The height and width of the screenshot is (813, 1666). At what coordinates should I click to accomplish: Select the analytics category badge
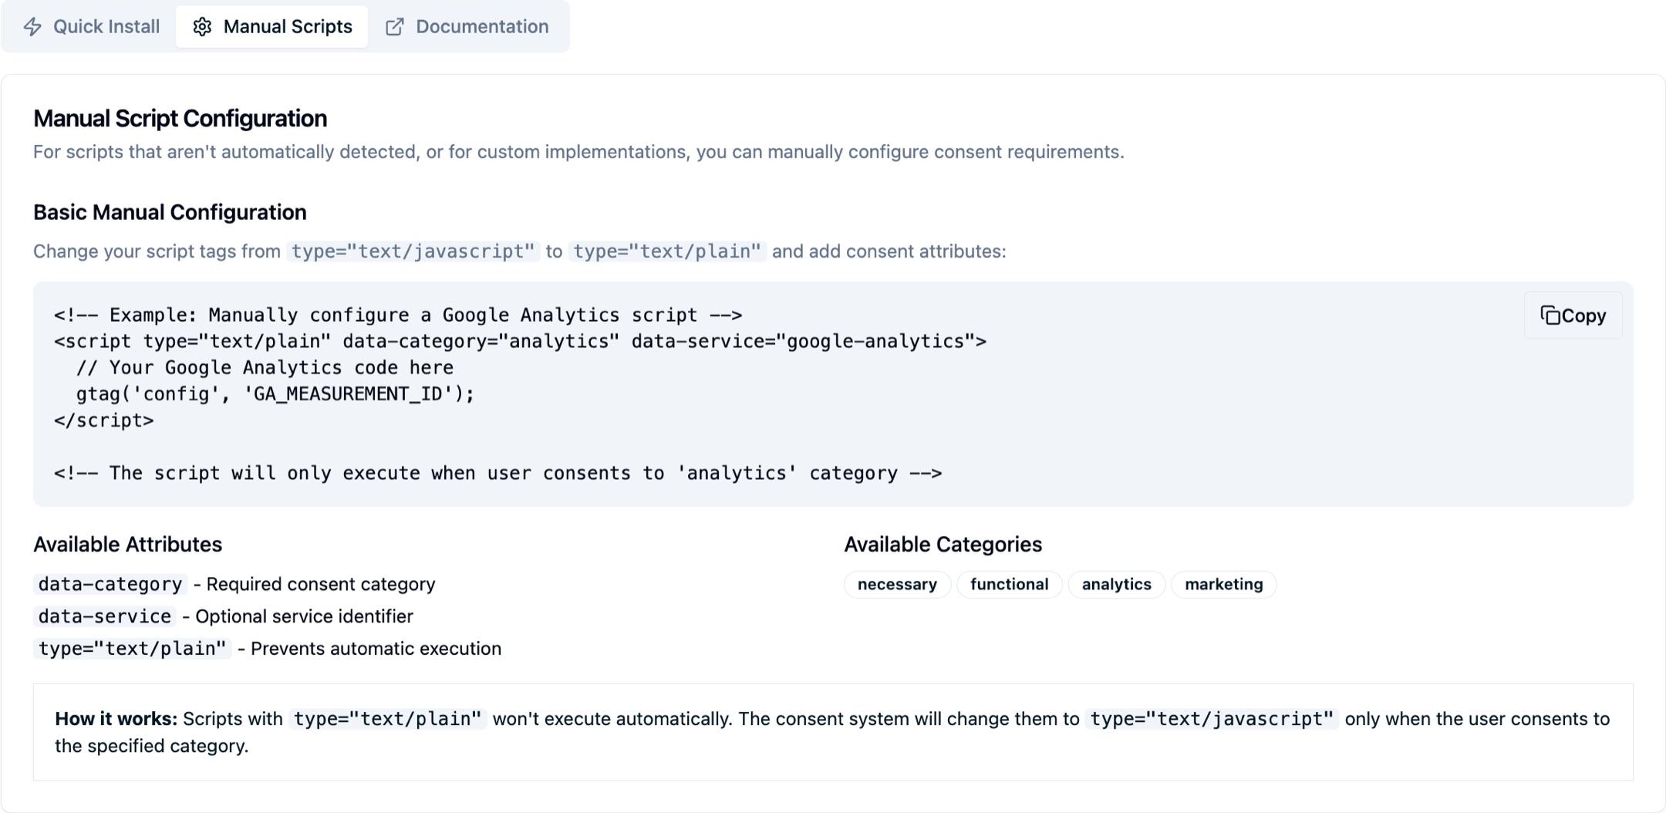pos(1116,585)
